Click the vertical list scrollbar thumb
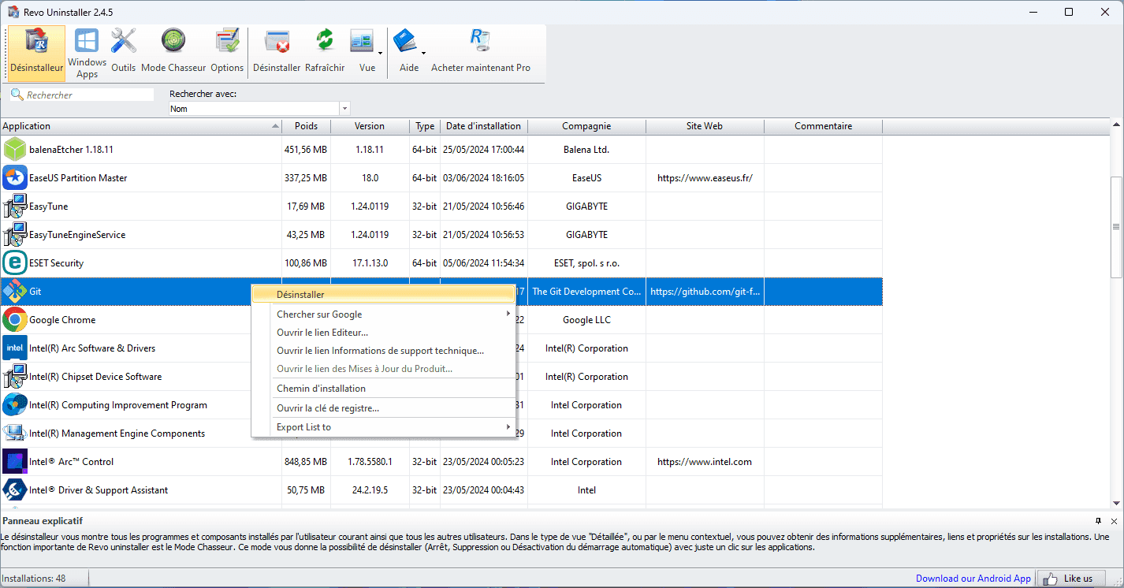The width and height of the screenshot is (1124, 588). pos(1116,227)
